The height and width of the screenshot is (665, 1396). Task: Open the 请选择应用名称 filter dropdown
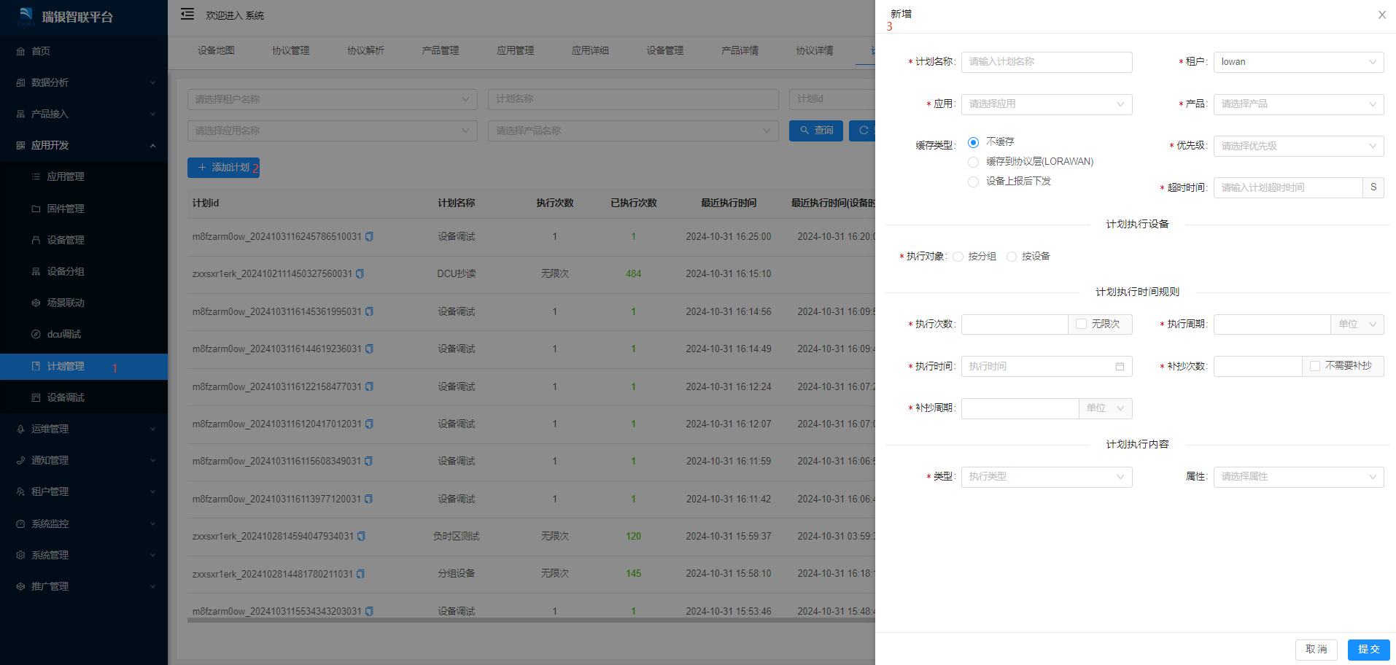point(332,131)
